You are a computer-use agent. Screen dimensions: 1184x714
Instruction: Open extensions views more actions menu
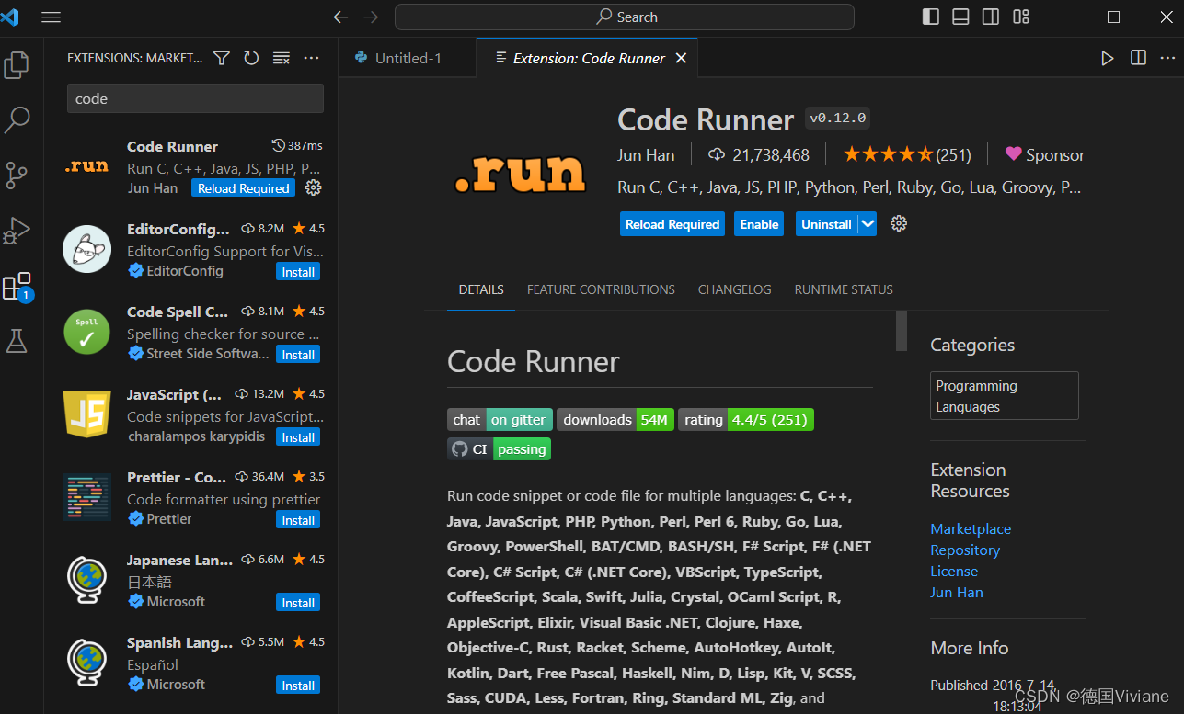pyautogui.click(x=311, y=58)
